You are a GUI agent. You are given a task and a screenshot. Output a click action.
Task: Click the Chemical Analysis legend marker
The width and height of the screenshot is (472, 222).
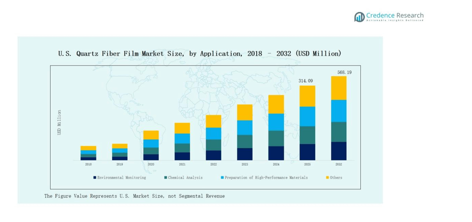click(166, 177)
